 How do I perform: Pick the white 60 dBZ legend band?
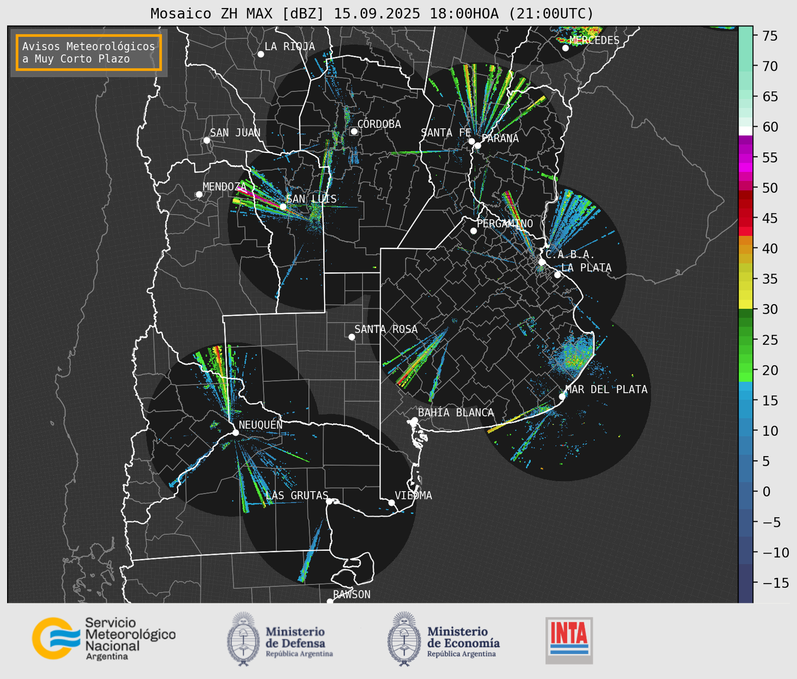745,130
